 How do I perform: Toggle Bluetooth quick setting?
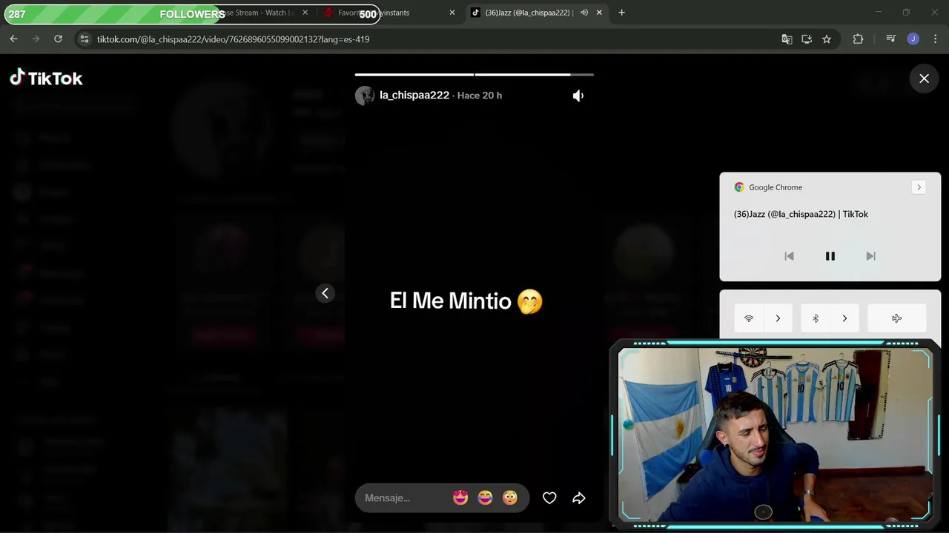816,318
